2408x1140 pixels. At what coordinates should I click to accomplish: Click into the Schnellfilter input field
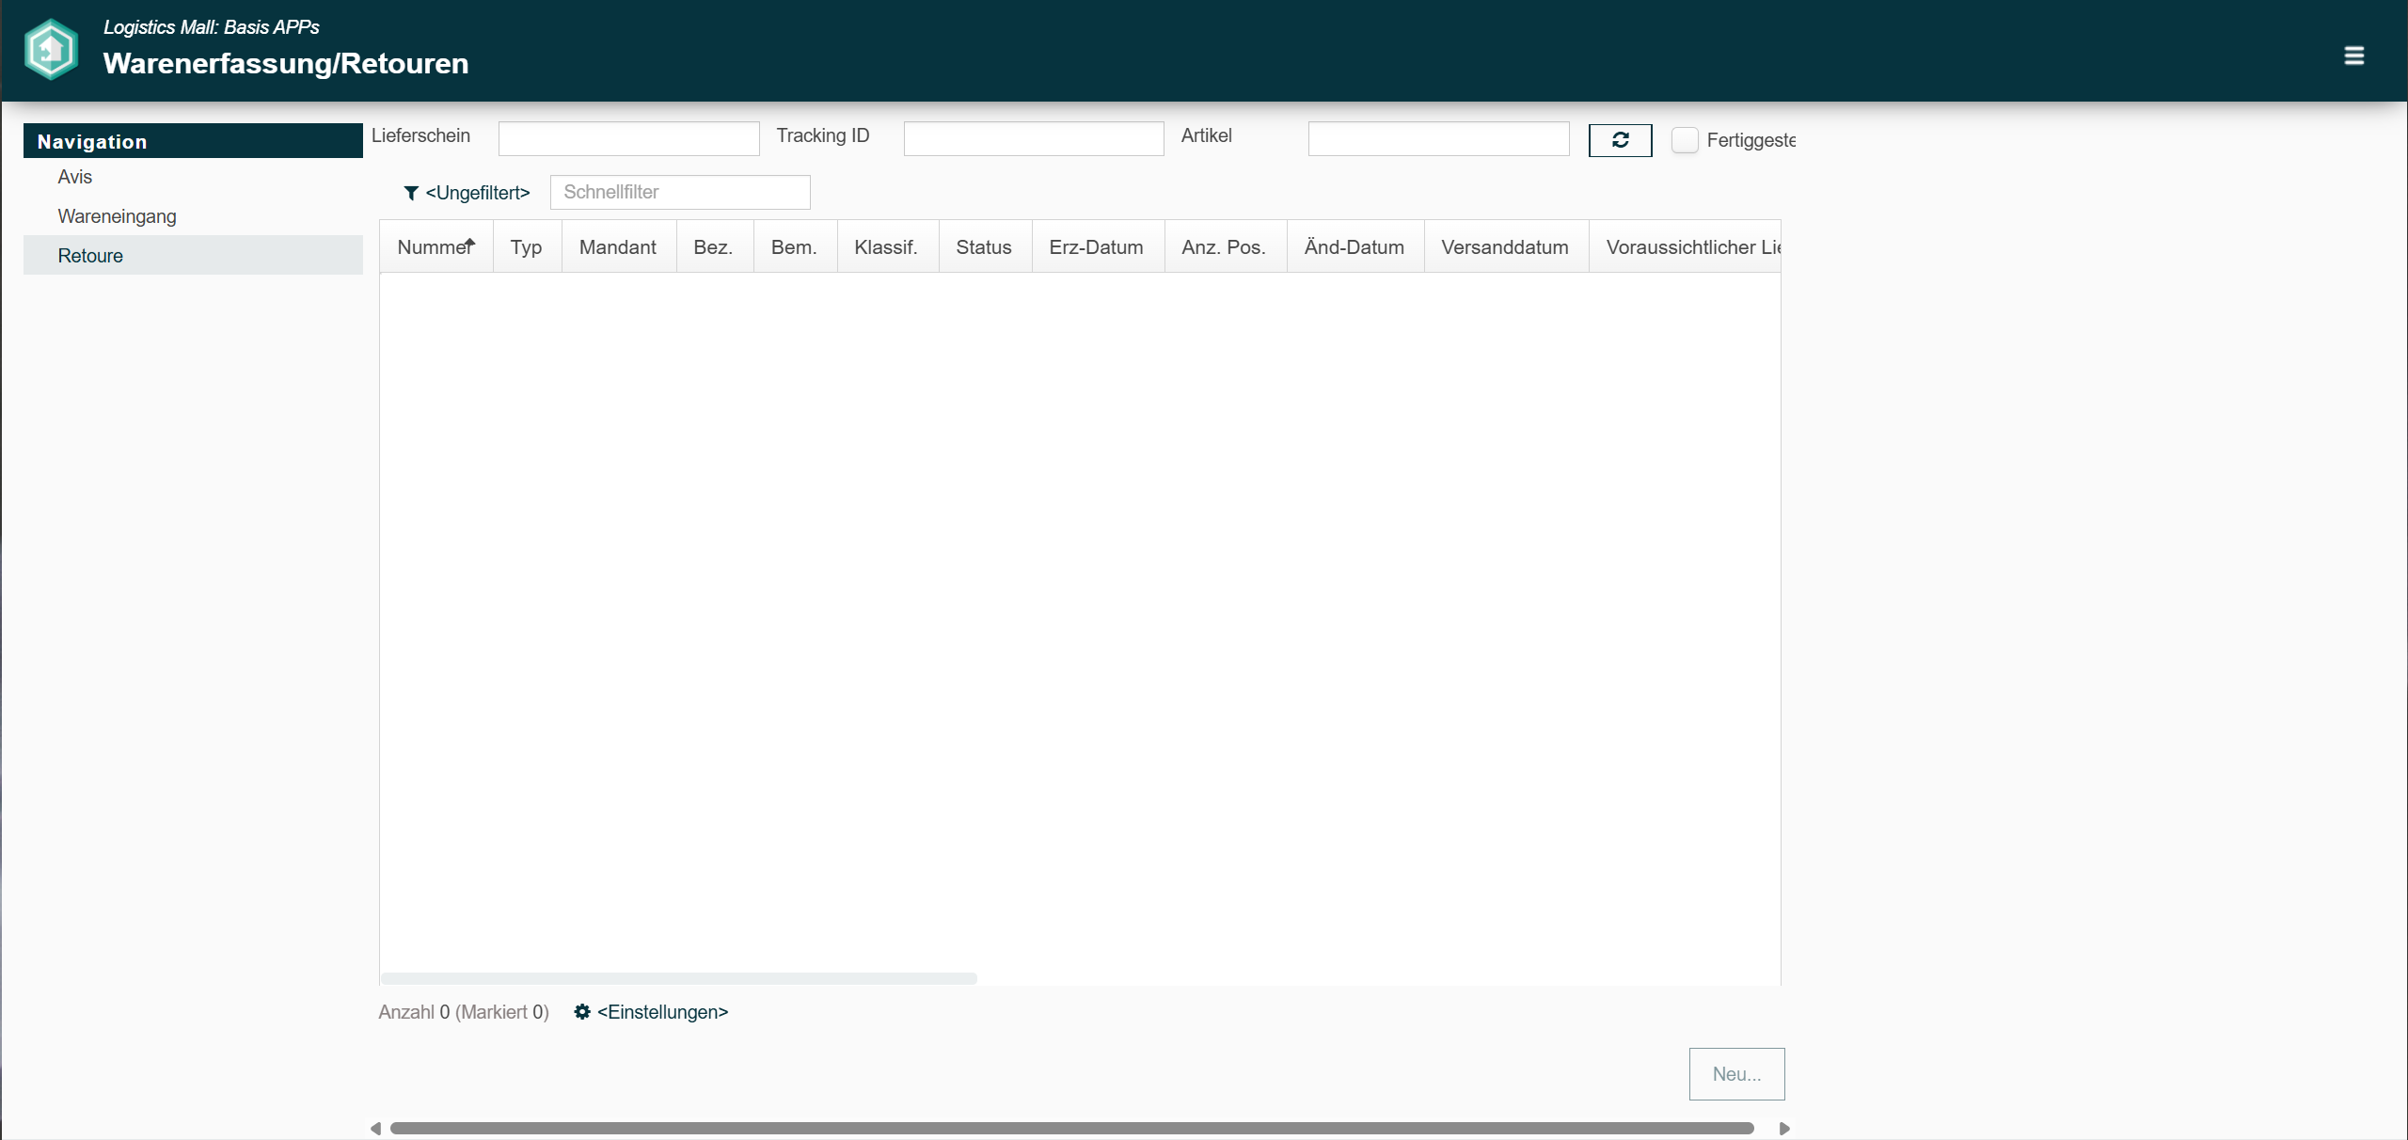coord(679,192)
